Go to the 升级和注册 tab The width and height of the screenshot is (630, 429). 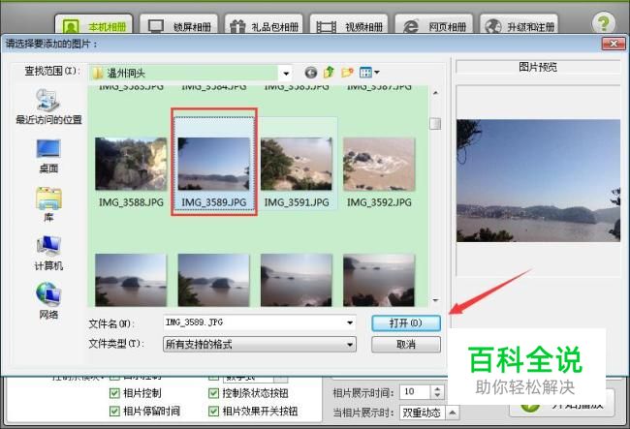click(x=520, y=25)
